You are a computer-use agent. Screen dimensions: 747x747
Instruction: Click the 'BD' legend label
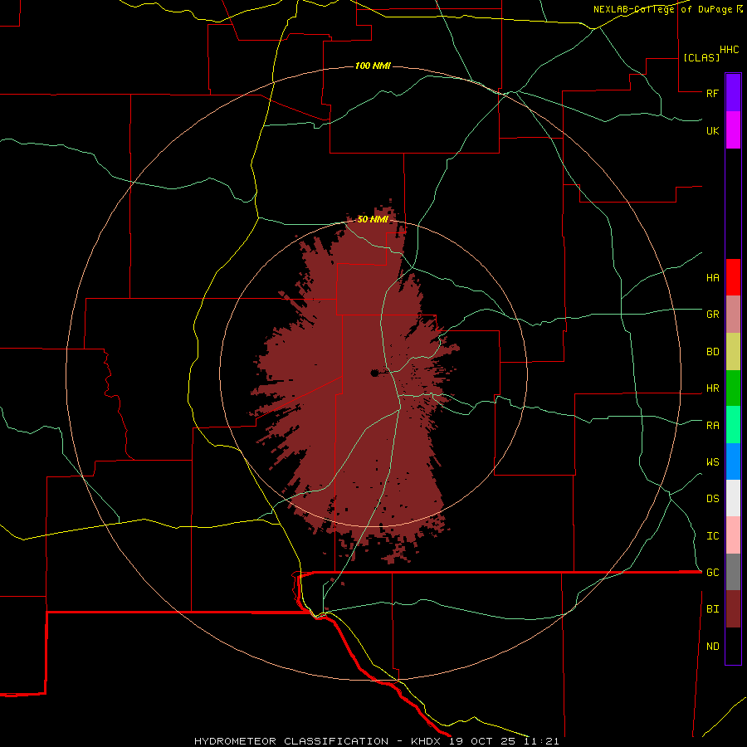point(712,352)
